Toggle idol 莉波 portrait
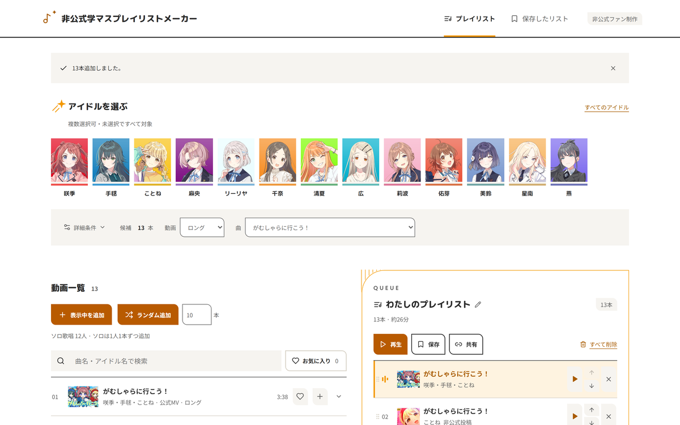The height and width of the screenshot is (425, 680). click(x=402, y=162)
